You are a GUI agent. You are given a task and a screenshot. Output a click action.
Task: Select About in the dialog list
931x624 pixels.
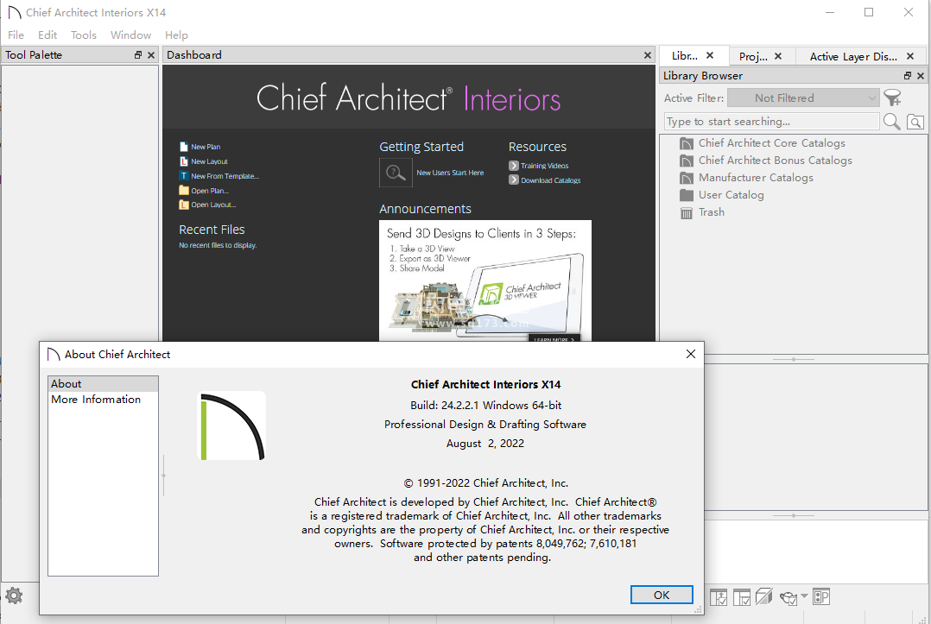pos(103,384)
